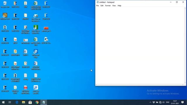
Task: Open the network tray icon
Action: point(160,102)
